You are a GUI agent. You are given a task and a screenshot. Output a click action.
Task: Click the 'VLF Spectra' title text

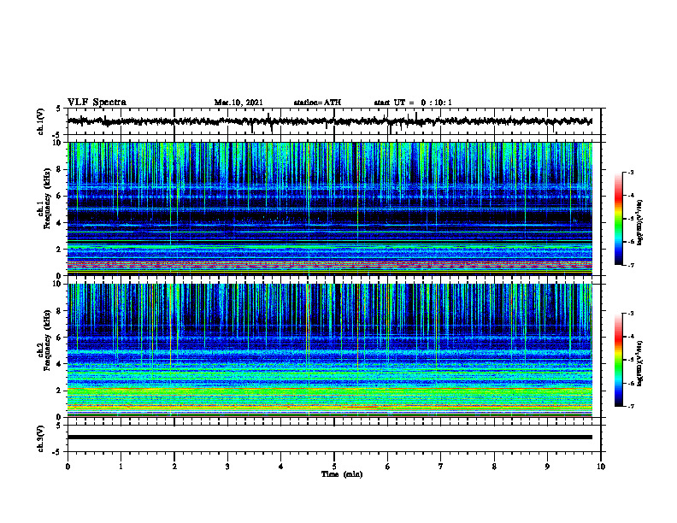tap(97, 103)
